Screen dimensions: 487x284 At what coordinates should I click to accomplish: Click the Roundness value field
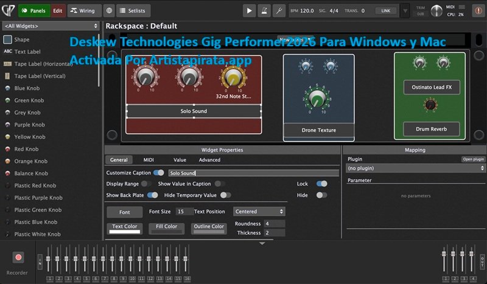[275, 223]
